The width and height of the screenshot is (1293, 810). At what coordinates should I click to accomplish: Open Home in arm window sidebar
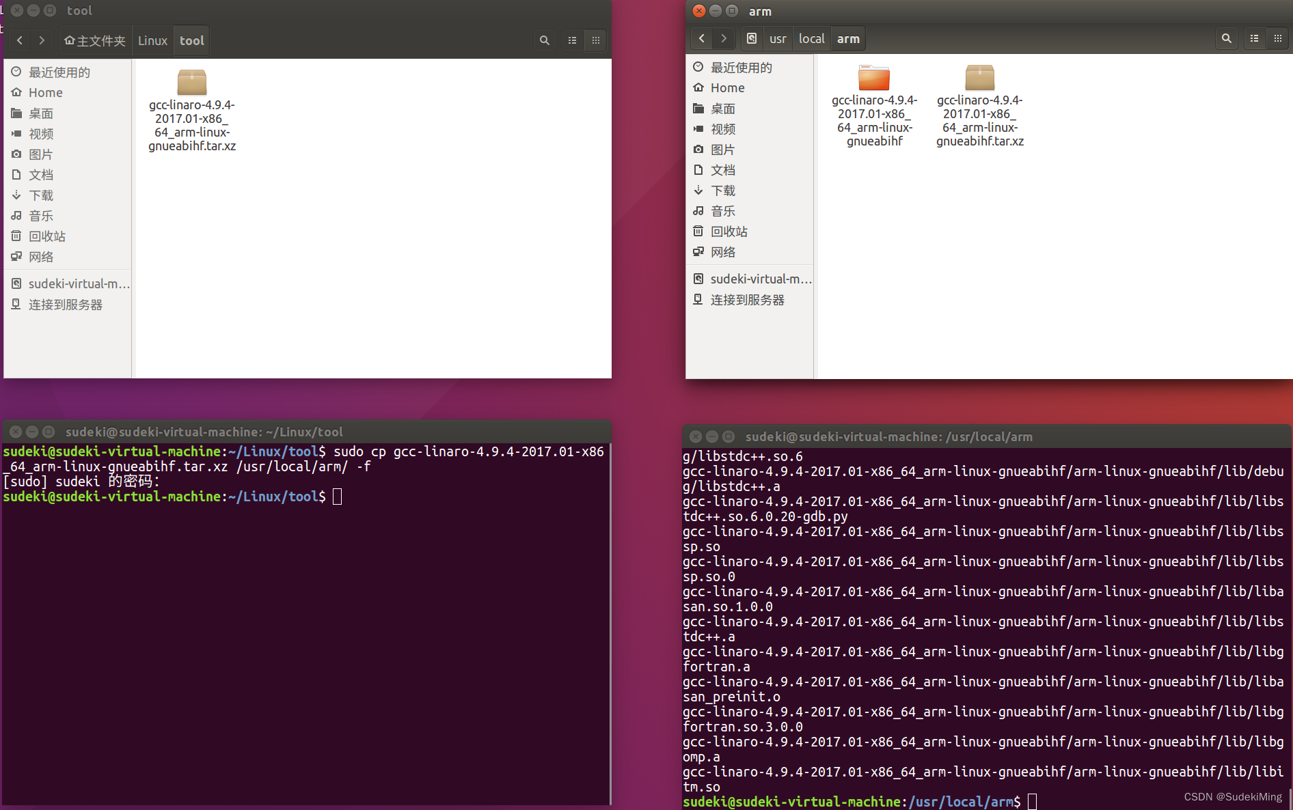point(750,87)
